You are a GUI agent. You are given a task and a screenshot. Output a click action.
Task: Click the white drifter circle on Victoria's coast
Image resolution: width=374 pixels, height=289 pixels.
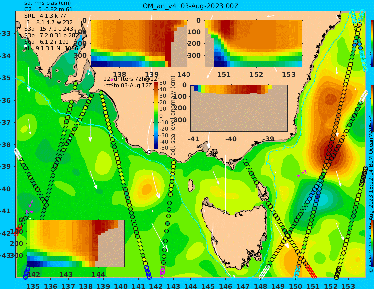click(x=149, y=152)
